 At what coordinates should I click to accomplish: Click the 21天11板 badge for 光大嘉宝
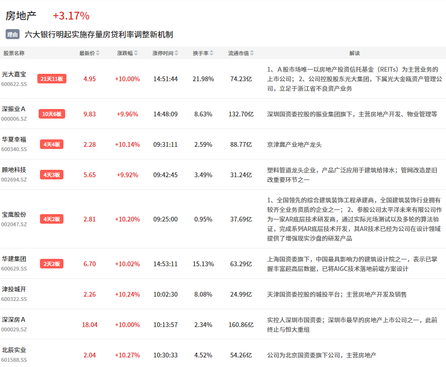coord(52,79)
